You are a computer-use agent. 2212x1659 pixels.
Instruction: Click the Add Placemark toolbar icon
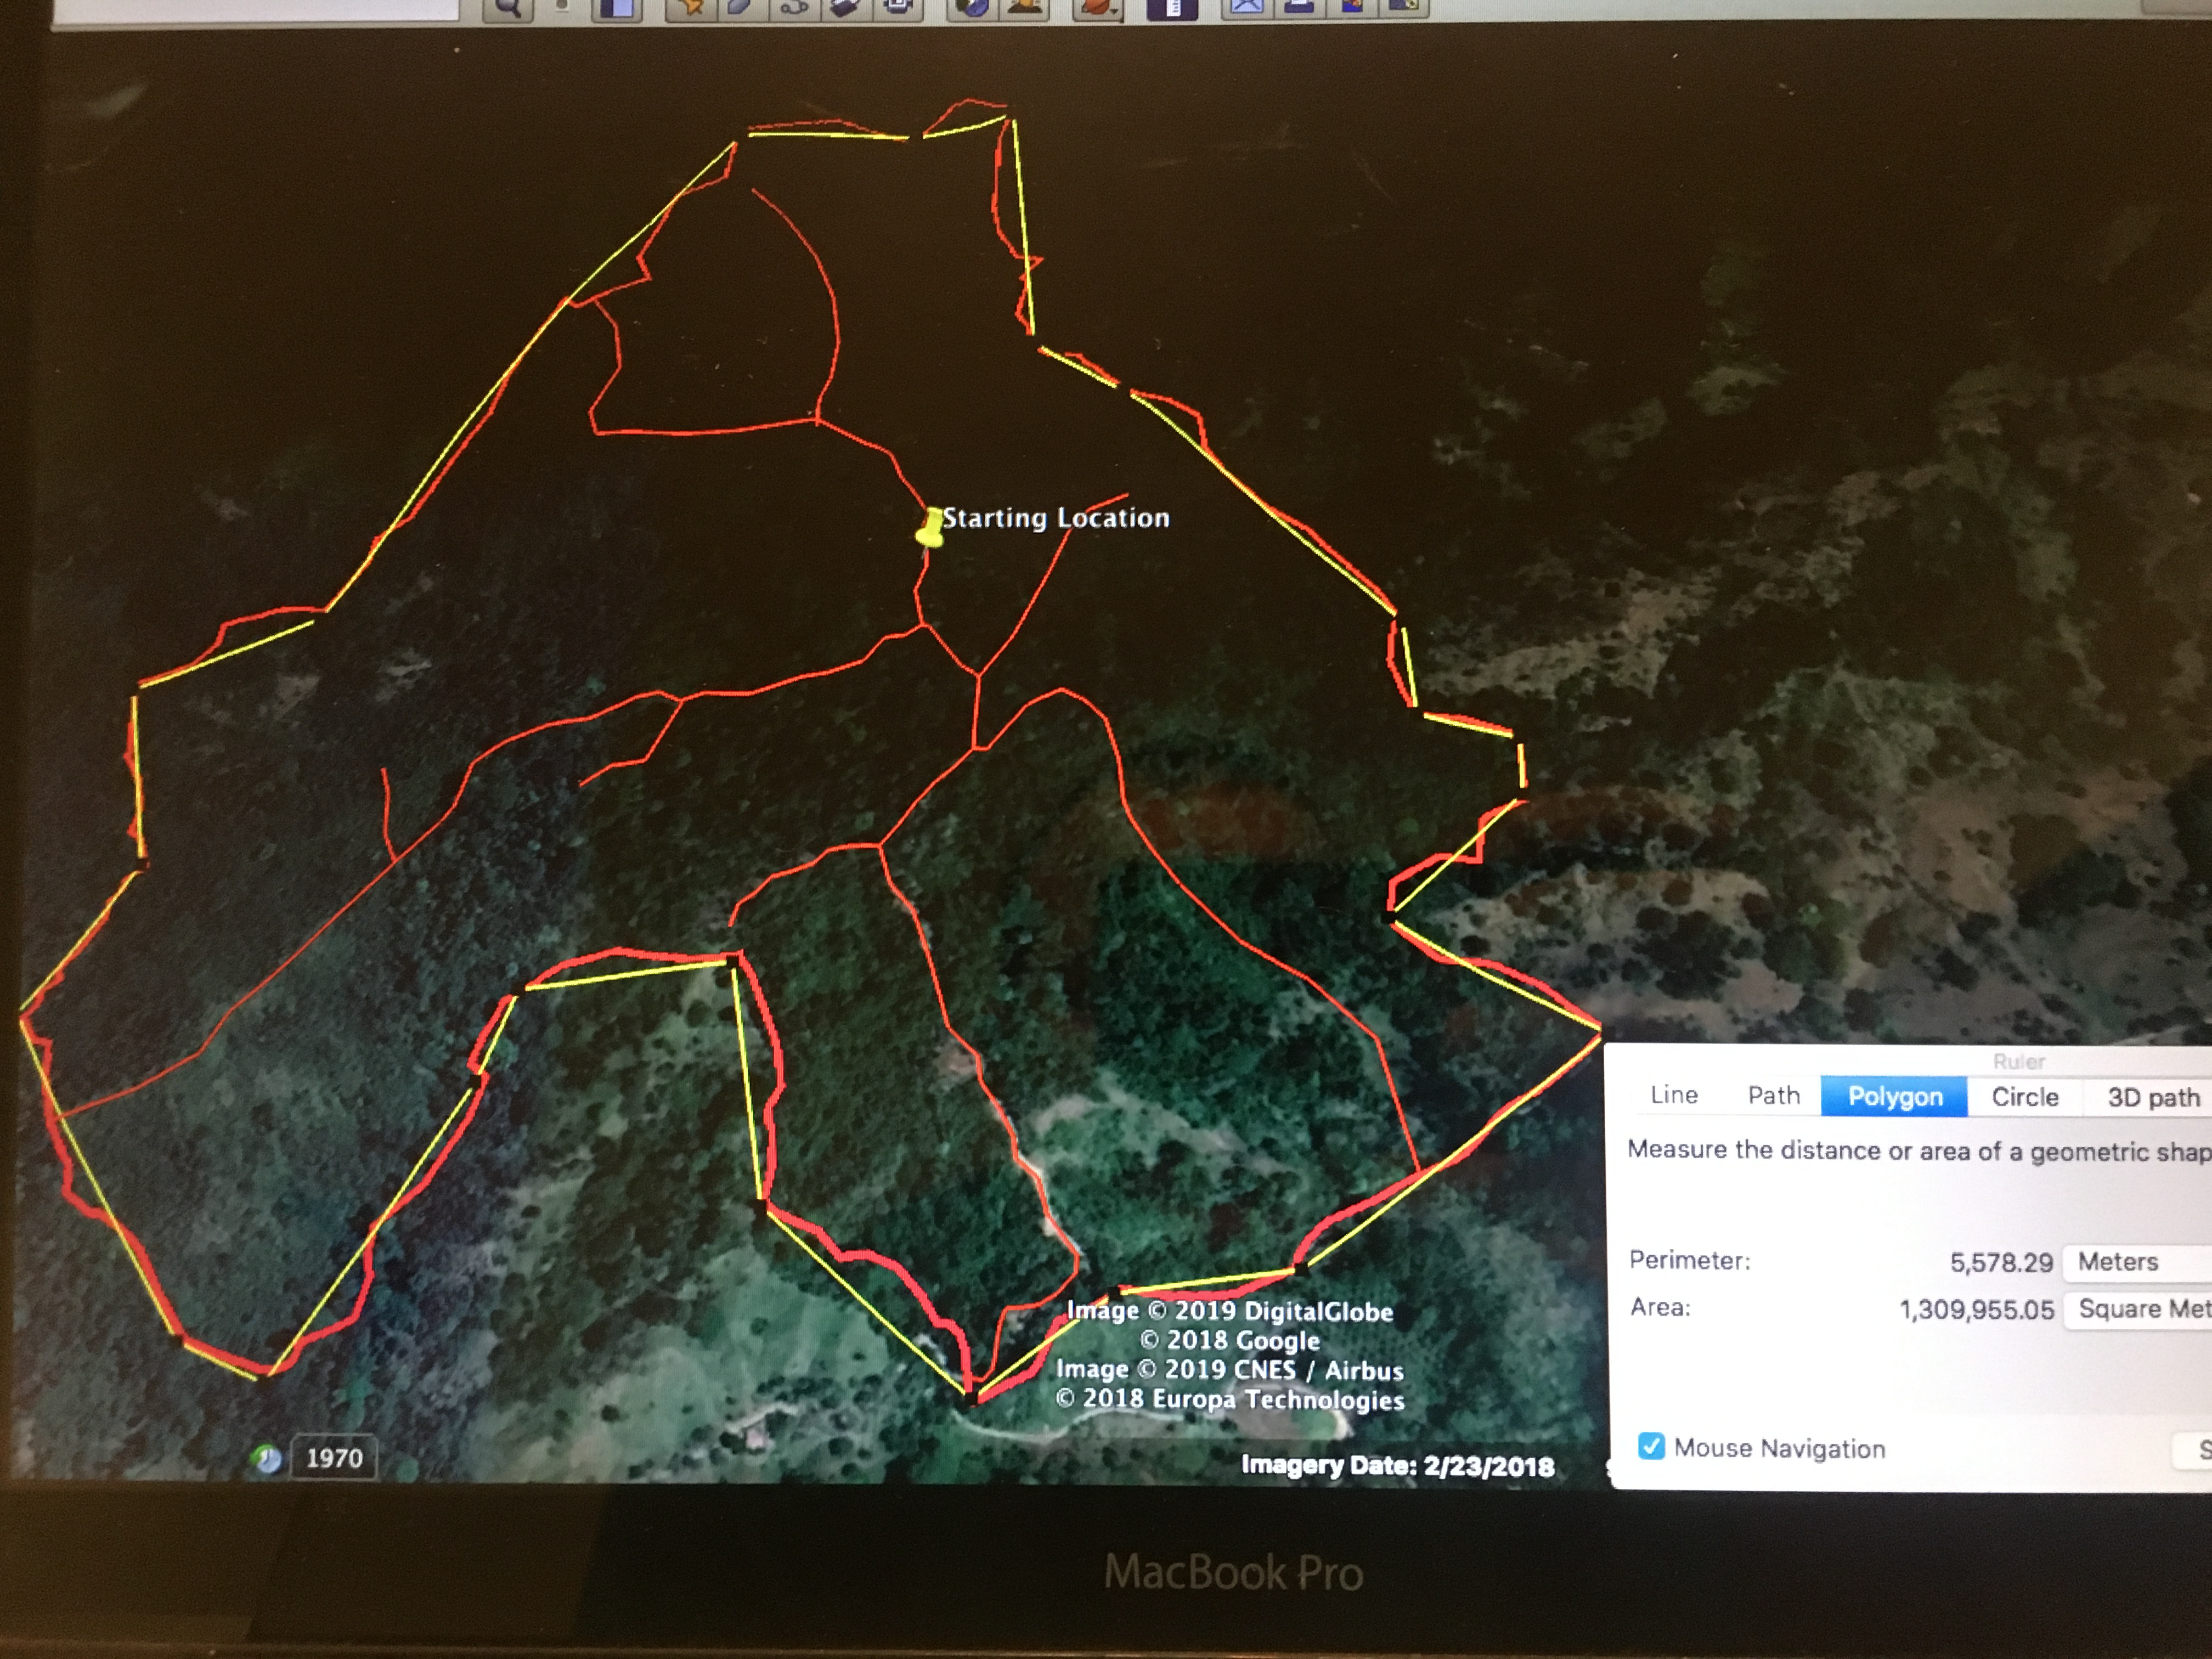690,8
